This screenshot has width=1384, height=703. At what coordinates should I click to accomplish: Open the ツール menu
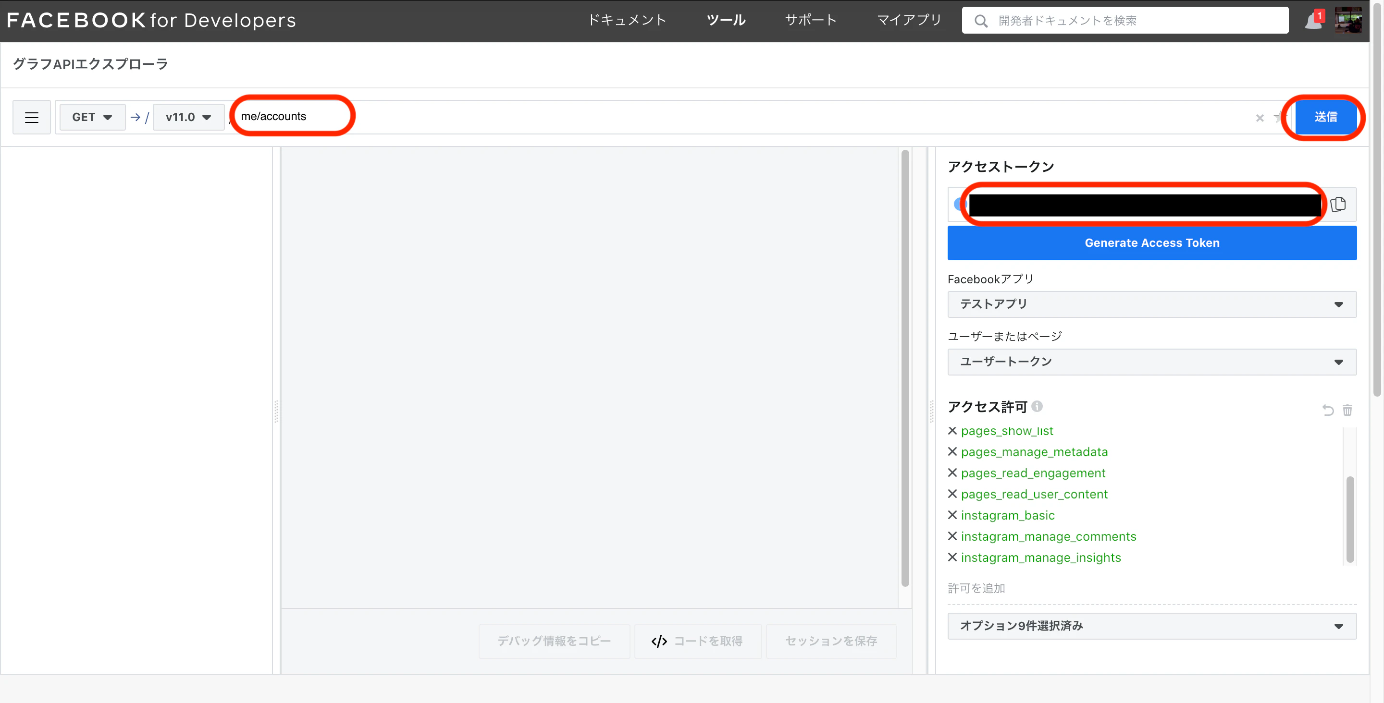click(x=726, y=20)
